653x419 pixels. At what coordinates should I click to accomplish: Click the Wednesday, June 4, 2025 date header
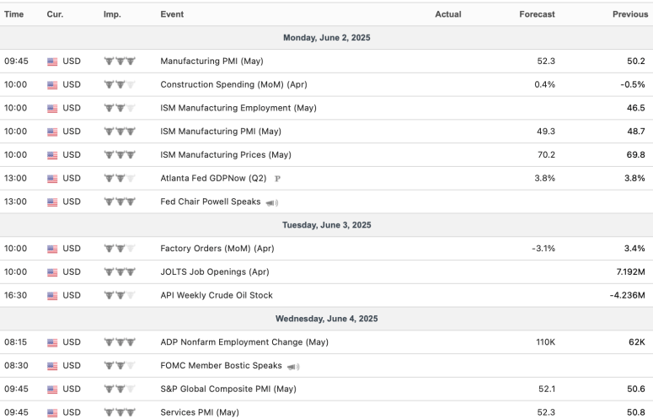coord(327,319)
